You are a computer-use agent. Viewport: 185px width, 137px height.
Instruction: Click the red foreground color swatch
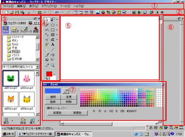tap(50, 74)
